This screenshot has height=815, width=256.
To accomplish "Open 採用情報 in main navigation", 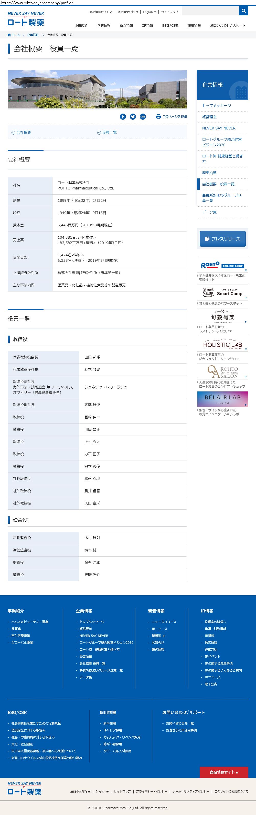I will (x=194, y=26).
